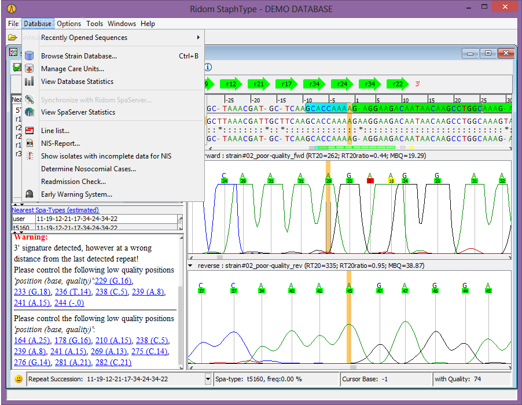Jump to position 244 (-.0)

tap(69, 303)
